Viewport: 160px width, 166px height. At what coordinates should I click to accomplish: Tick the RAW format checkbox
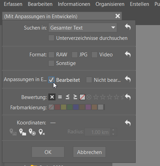[x=51, y=55]
